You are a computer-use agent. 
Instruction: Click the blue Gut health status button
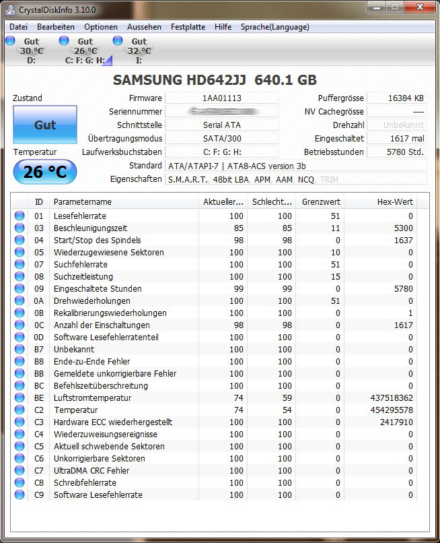(45, 125)
